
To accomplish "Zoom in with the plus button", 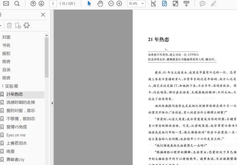I will [119, 4].
